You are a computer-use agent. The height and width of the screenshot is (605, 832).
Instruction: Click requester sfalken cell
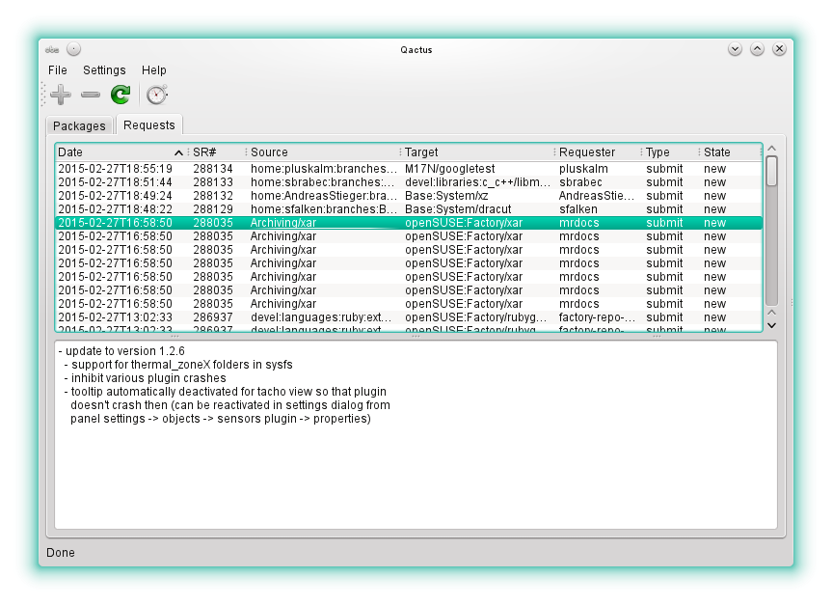pyautogui.click(x=578, y=209)
